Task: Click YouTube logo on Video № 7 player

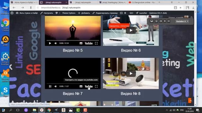Action: click(89, 87)
